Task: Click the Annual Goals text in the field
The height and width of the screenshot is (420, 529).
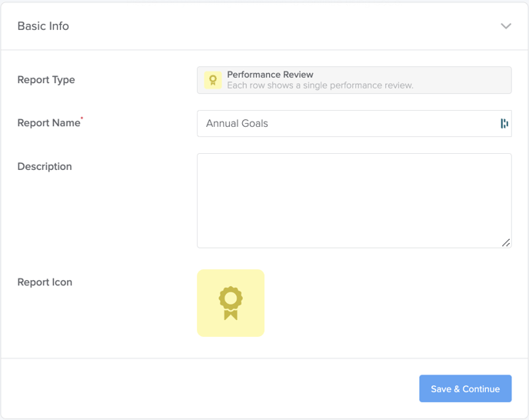Action: coord(237,124)
